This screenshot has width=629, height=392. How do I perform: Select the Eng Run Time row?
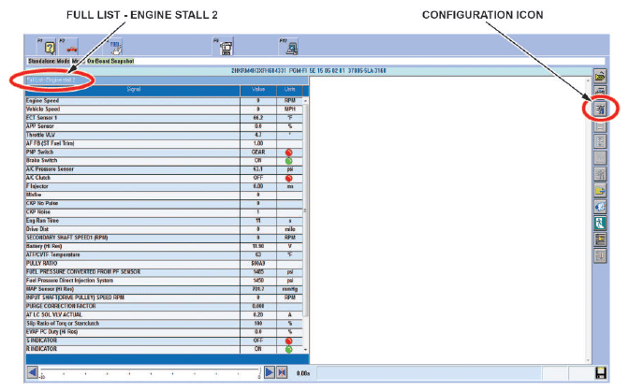coord(164,221)
